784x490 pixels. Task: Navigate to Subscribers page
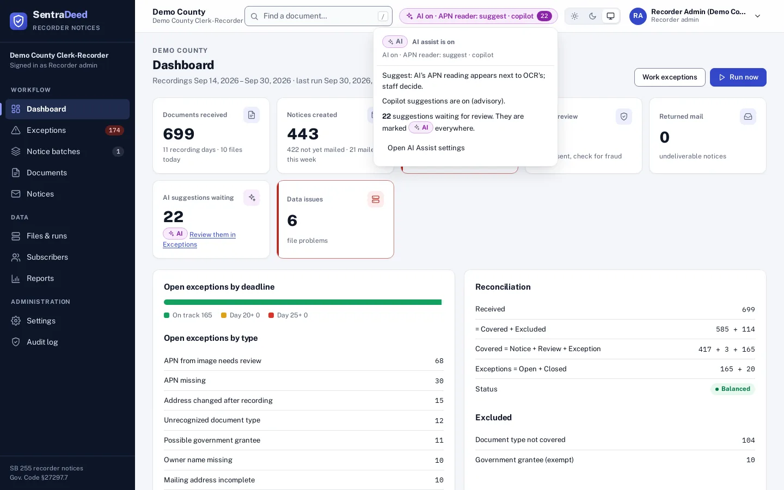tap(68, 257)
